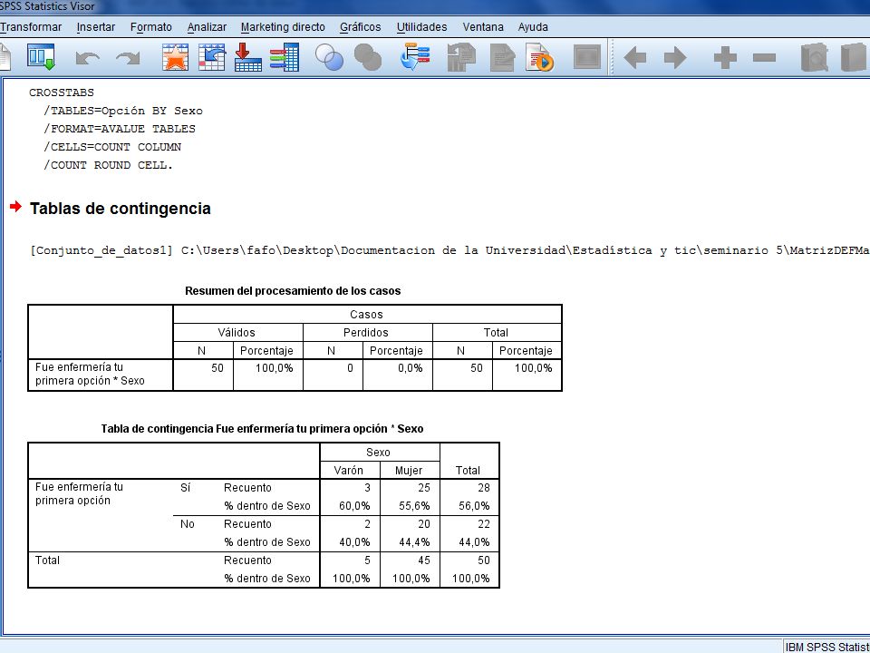Open the Transformar menu

pos(31,26)
